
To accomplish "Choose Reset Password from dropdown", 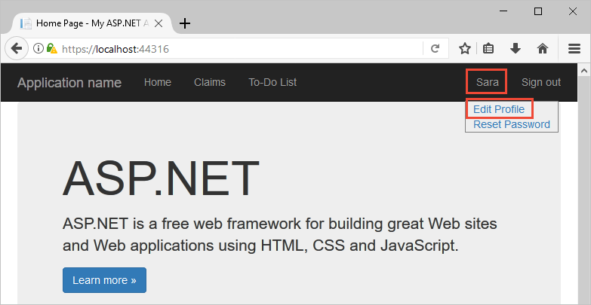I will [x=512, y=124].
